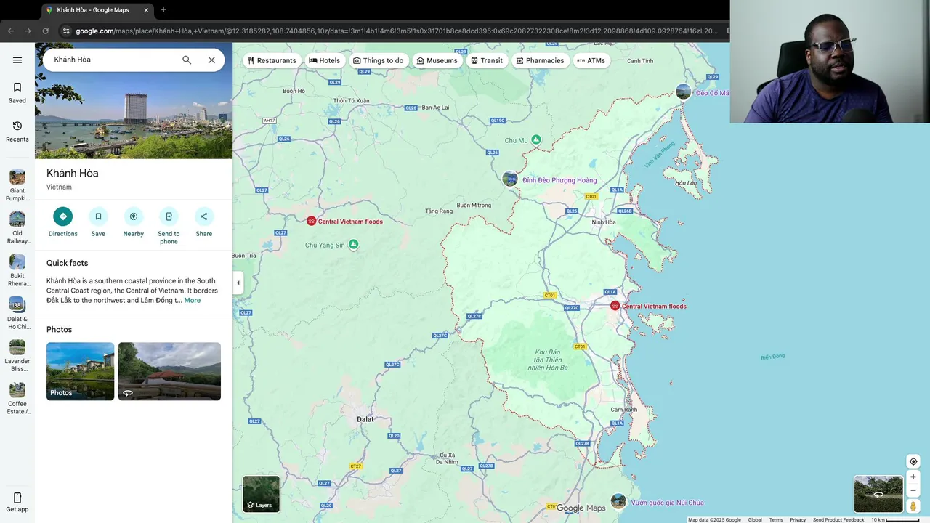Send Khánh Hòa to phone

(169, 225)
